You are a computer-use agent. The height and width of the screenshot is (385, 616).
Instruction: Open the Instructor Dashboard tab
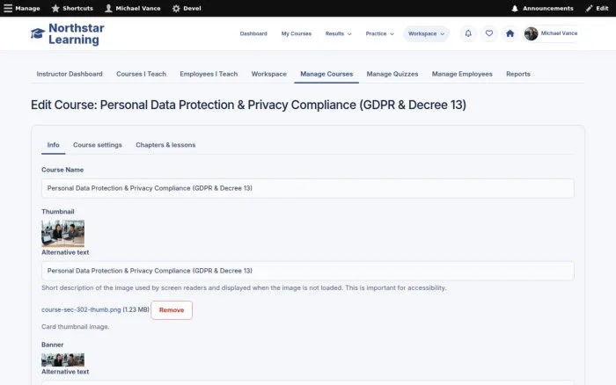[70, 74]
